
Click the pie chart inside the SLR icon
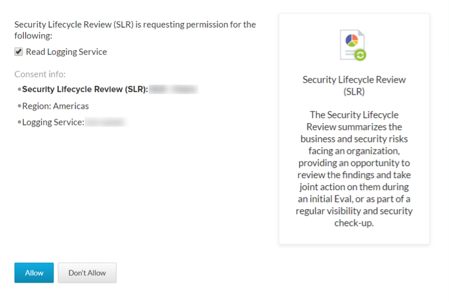click(352, 41)
